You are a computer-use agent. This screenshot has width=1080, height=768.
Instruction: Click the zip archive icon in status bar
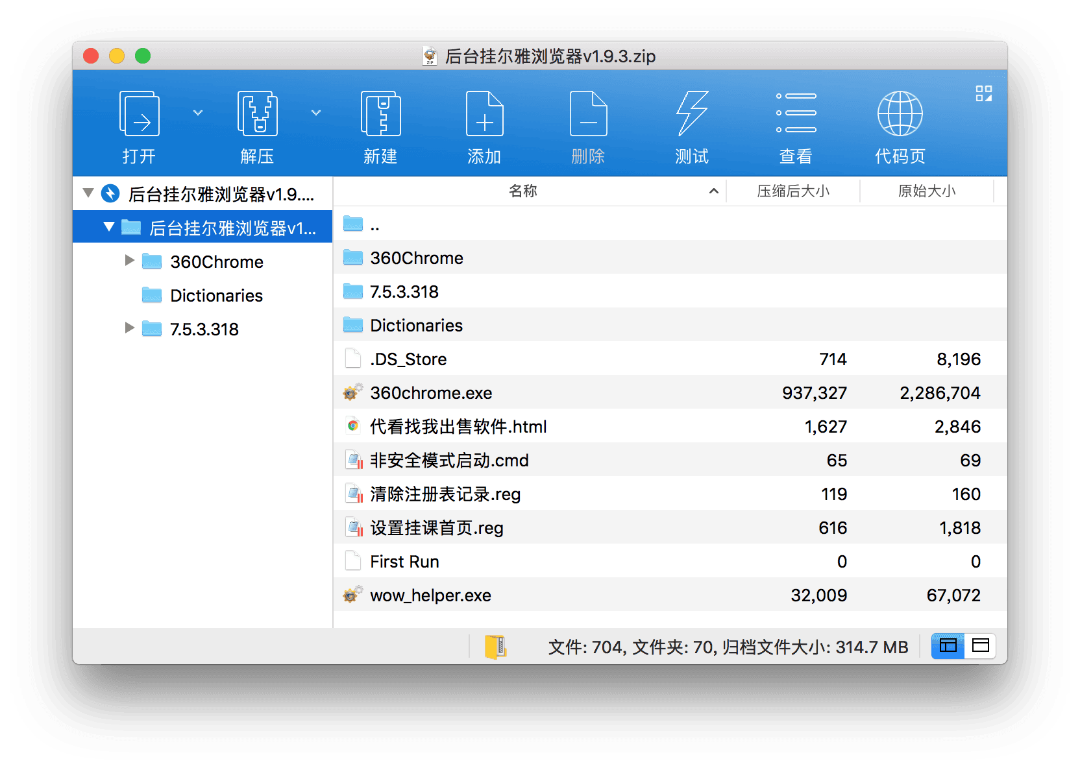[495, 647]
